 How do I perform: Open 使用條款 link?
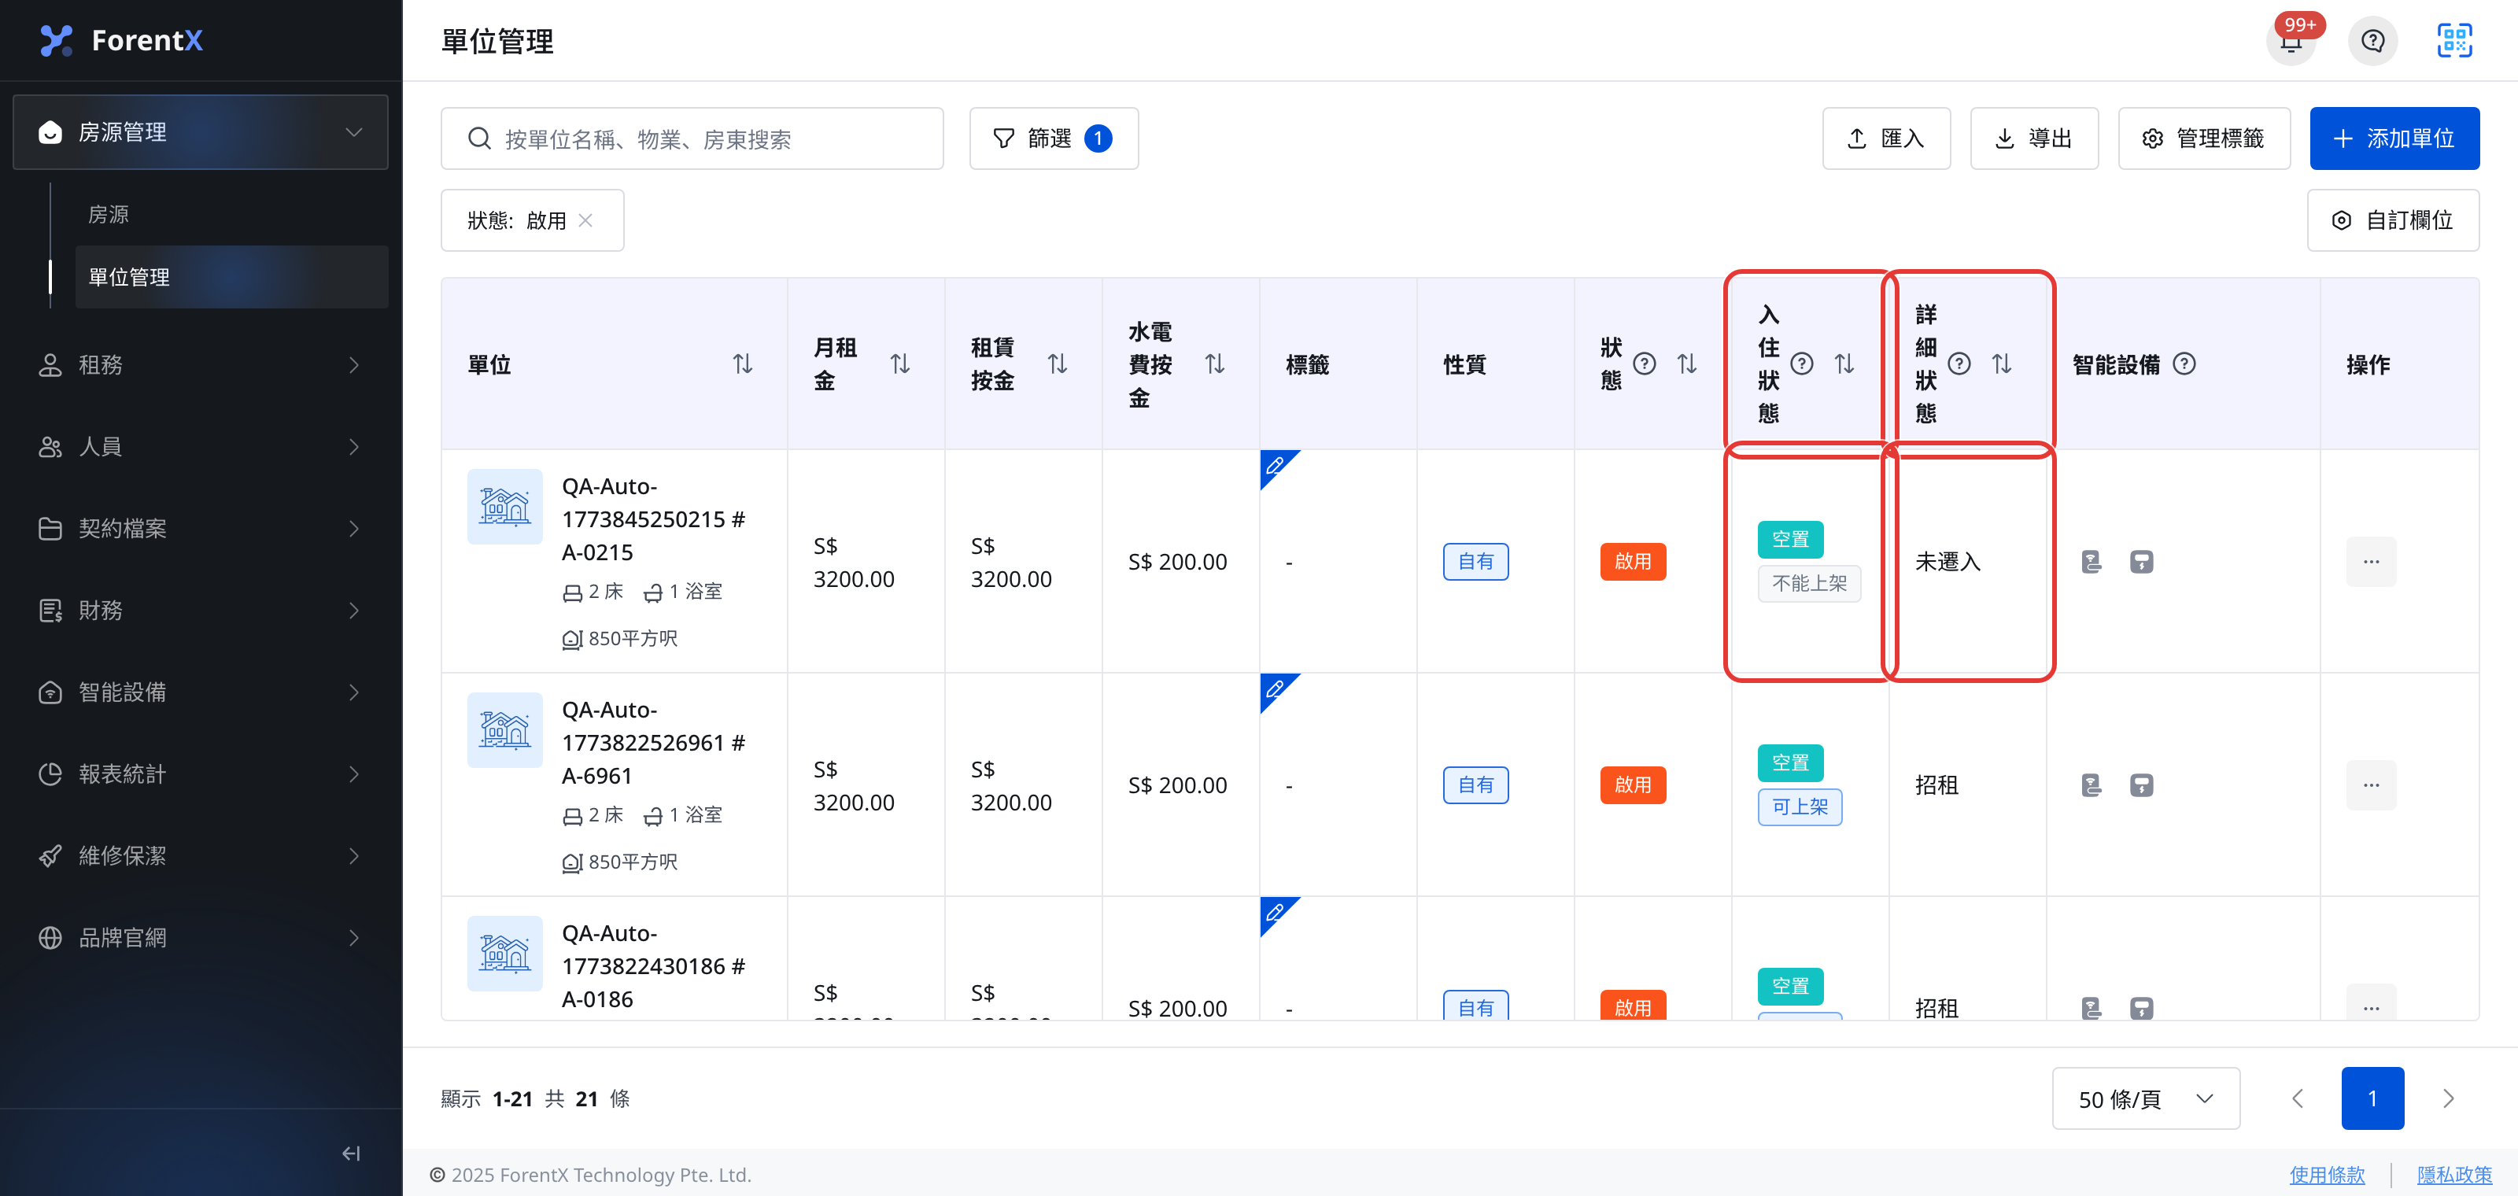[x=2327, y=1176]
